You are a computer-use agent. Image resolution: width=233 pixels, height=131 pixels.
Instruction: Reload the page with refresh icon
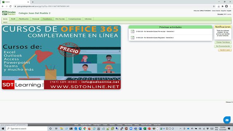11,7
